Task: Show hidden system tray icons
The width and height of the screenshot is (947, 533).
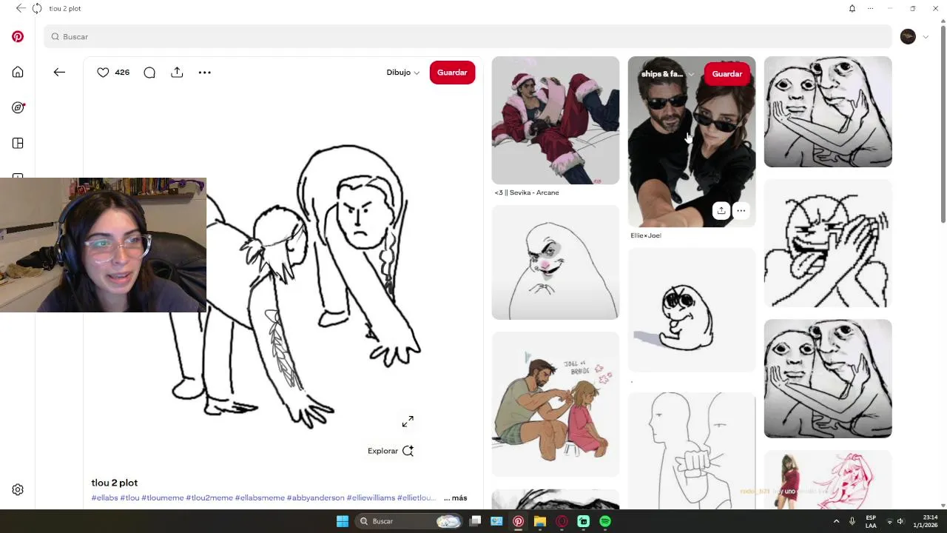Action: tap(837, 521)
